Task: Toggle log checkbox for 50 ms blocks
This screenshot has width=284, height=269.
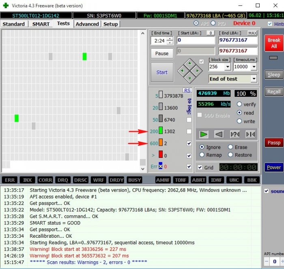Action: click(x=189, y=120)
